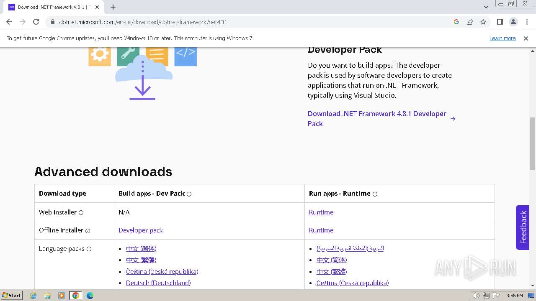Close the .NET Framework 4.8.1 tab
This screenshot has height=301, width=536.
pos(97,7)
